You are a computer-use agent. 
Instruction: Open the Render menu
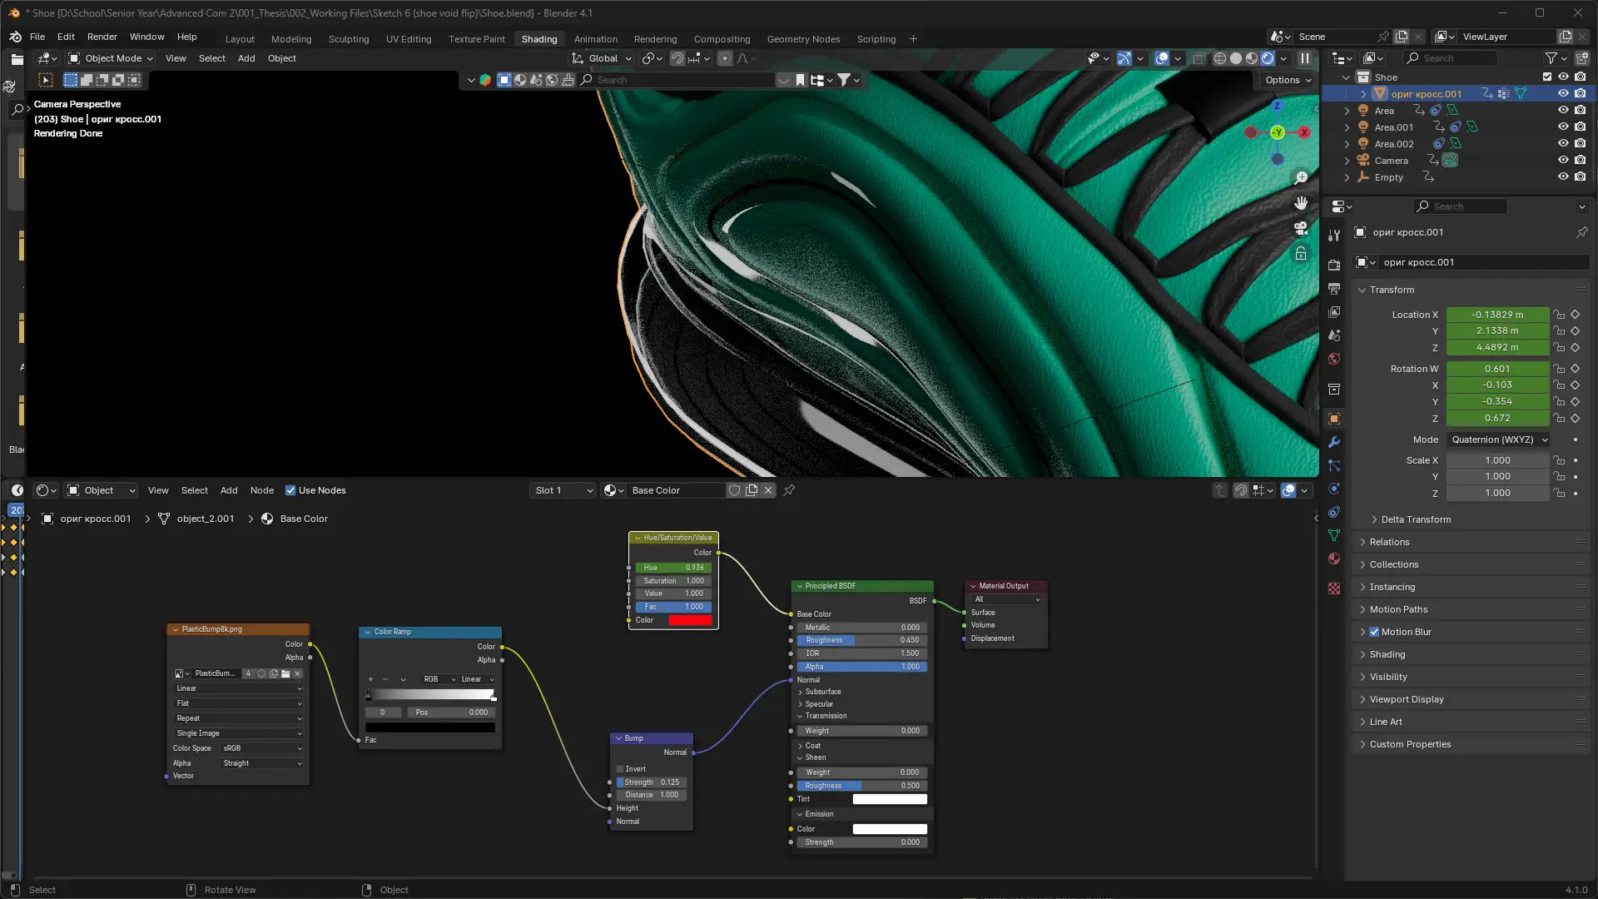click(x=102, y=37)
